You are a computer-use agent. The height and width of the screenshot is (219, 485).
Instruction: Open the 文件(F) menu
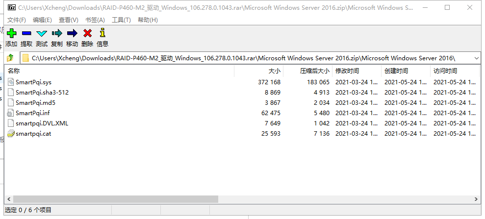pyautogui.click(x=16, y=20)
